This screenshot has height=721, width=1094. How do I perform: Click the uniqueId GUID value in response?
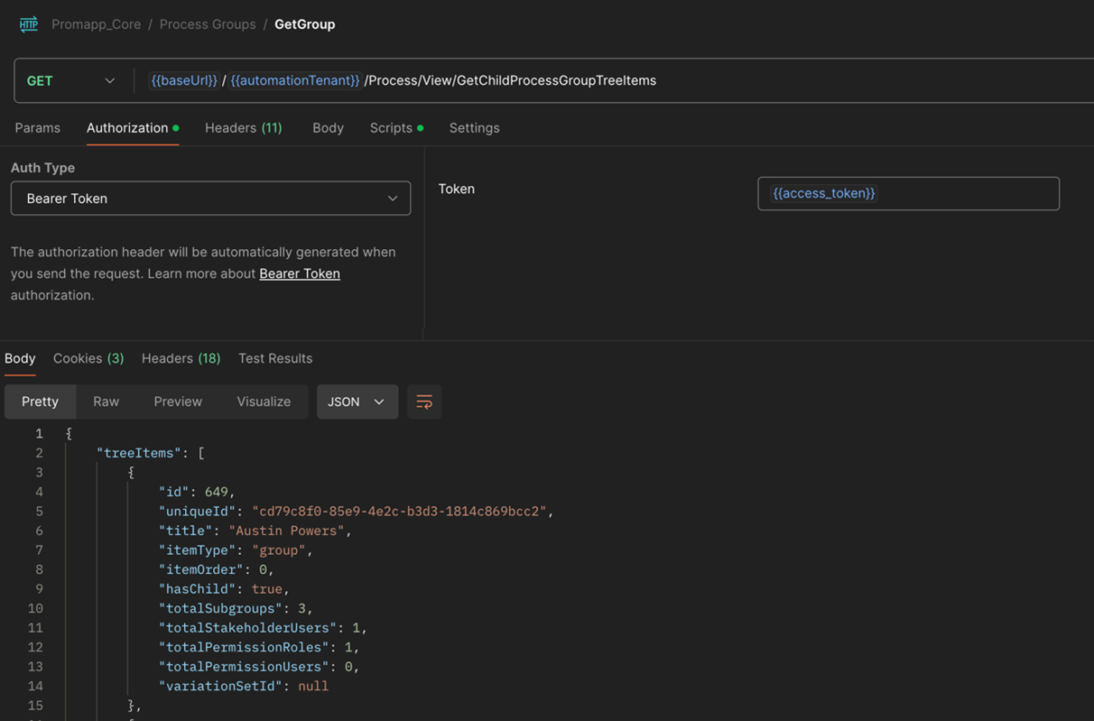pyautogui.click(x=399, y=511)
